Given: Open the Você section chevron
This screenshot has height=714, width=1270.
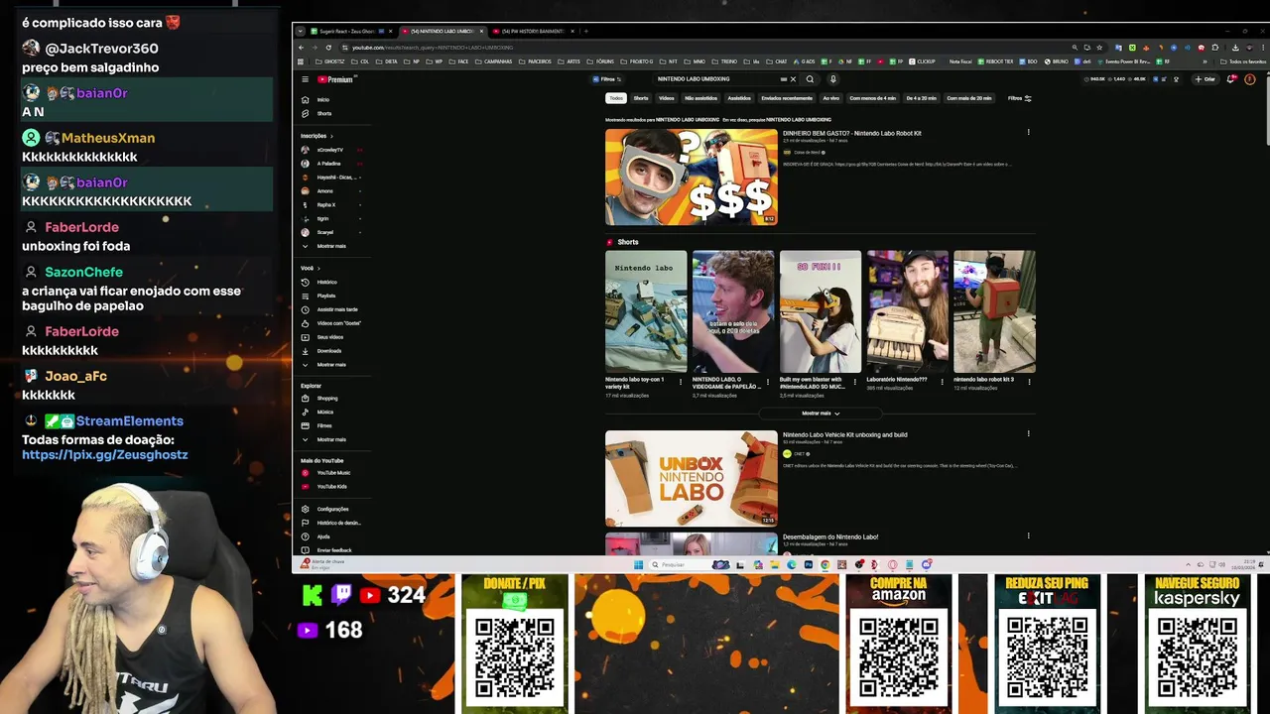Looking at the screenshot, I should pos(318,268).
